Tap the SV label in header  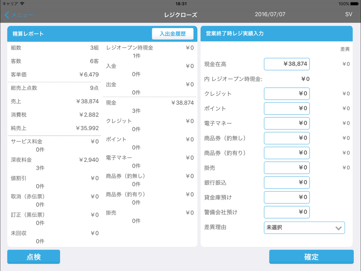(x=348, y=14)
